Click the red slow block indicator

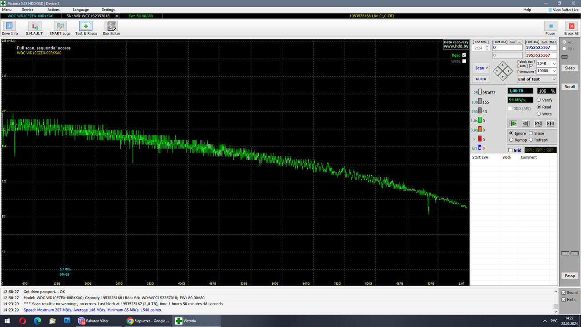(x=480, y=139)
